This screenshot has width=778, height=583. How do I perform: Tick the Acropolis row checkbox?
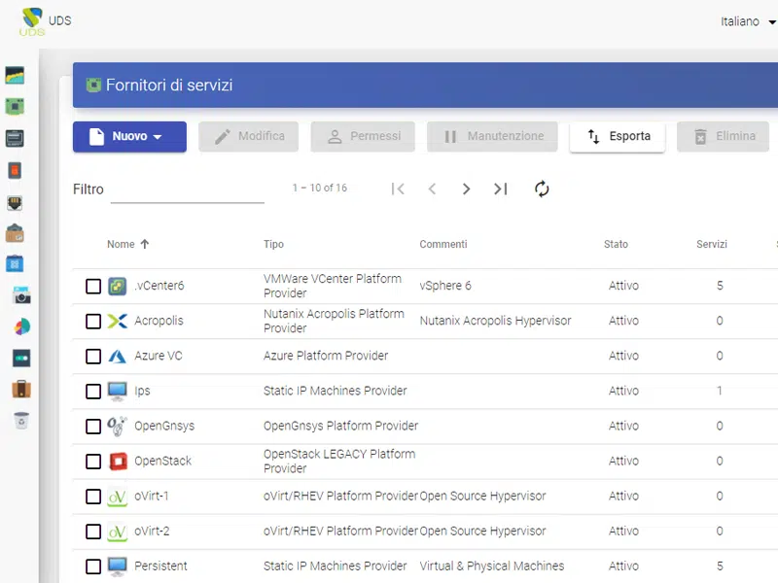[93, 322]
